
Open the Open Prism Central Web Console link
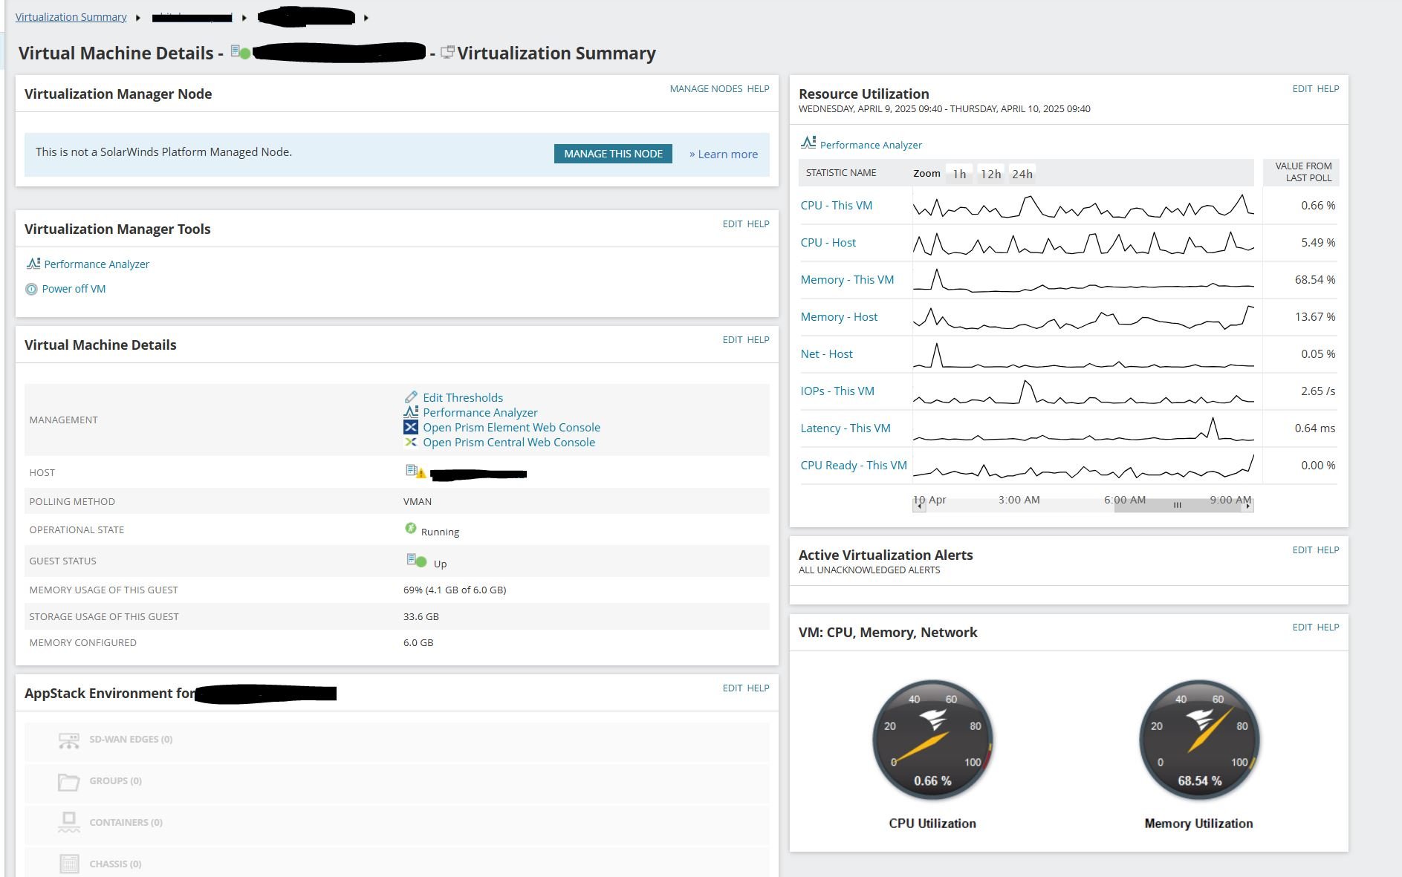click(509, 443)
